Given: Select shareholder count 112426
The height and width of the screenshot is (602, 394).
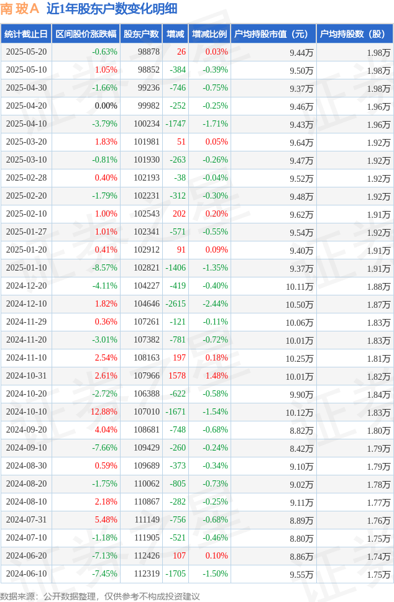Looking at the screenshot, I should [146, 556].
